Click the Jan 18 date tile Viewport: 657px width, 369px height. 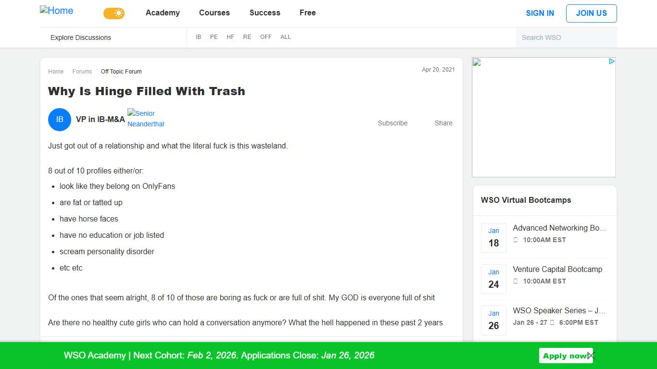tap(493, 237)
